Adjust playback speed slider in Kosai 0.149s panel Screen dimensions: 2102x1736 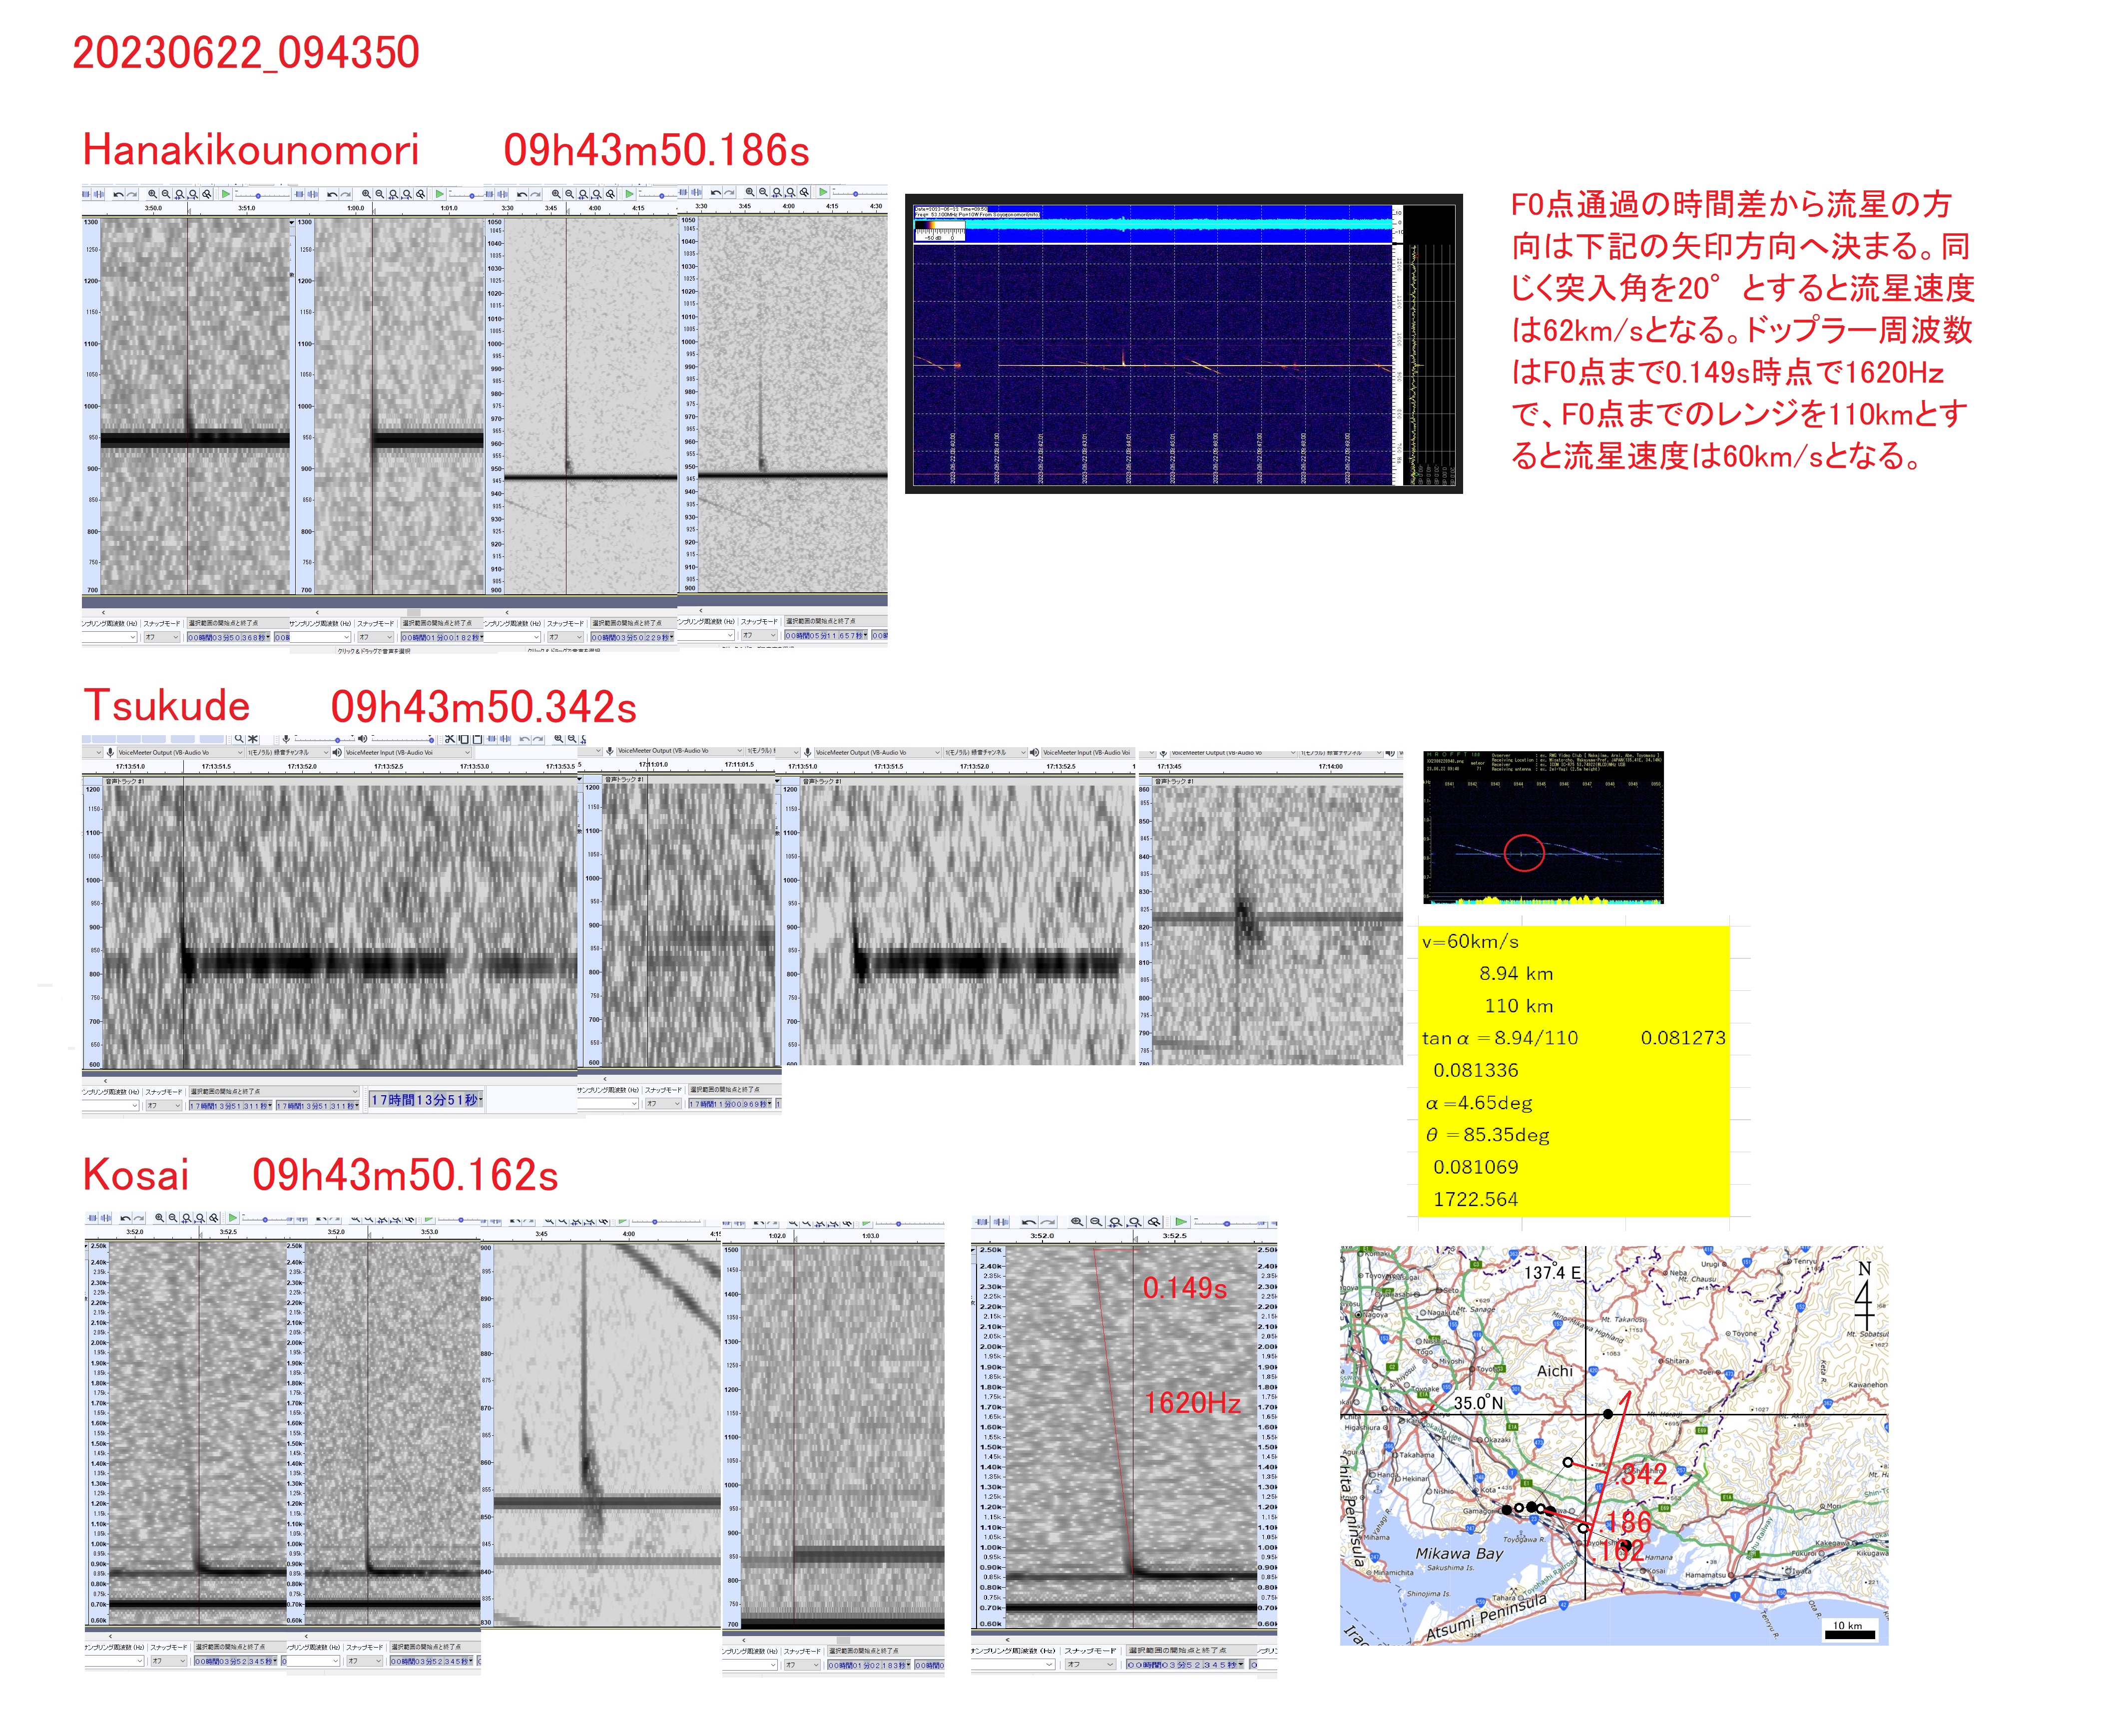click(x=1227, y=1224)
